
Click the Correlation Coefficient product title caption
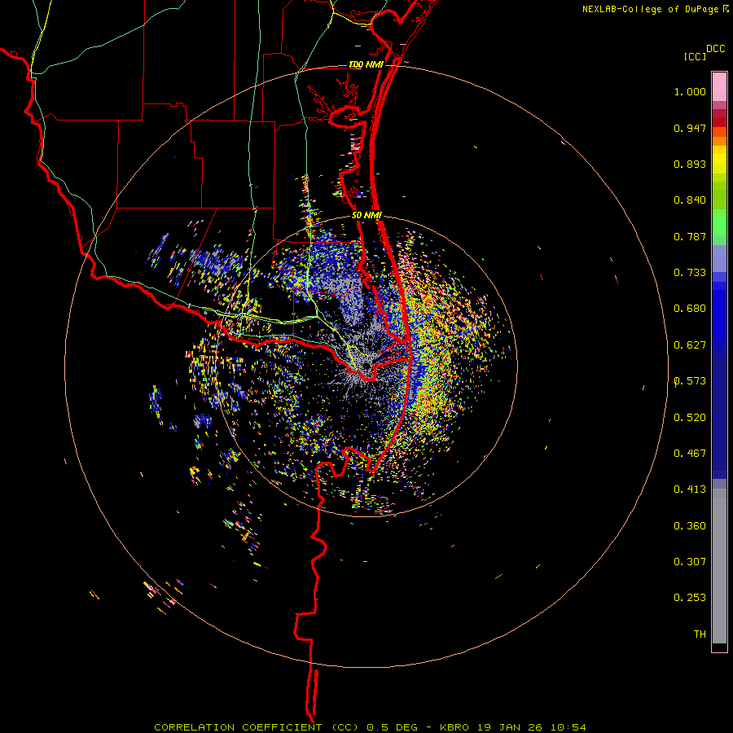click(370, 727)
